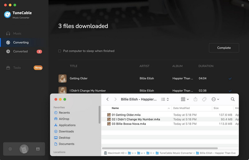Open Documents in Finder sidebar

tap(66, 144)
